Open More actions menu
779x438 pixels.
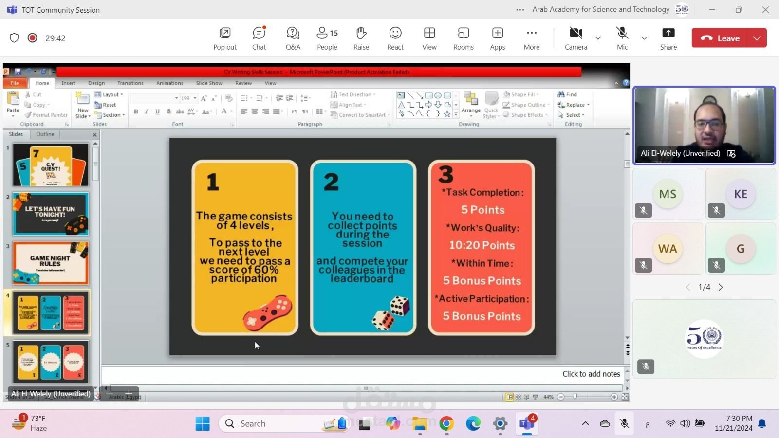click(x=532, y=38)
